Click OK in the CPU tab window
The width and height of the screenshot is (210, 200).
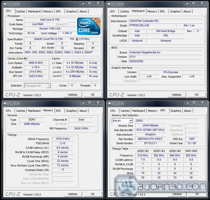[x=93, y=95]
